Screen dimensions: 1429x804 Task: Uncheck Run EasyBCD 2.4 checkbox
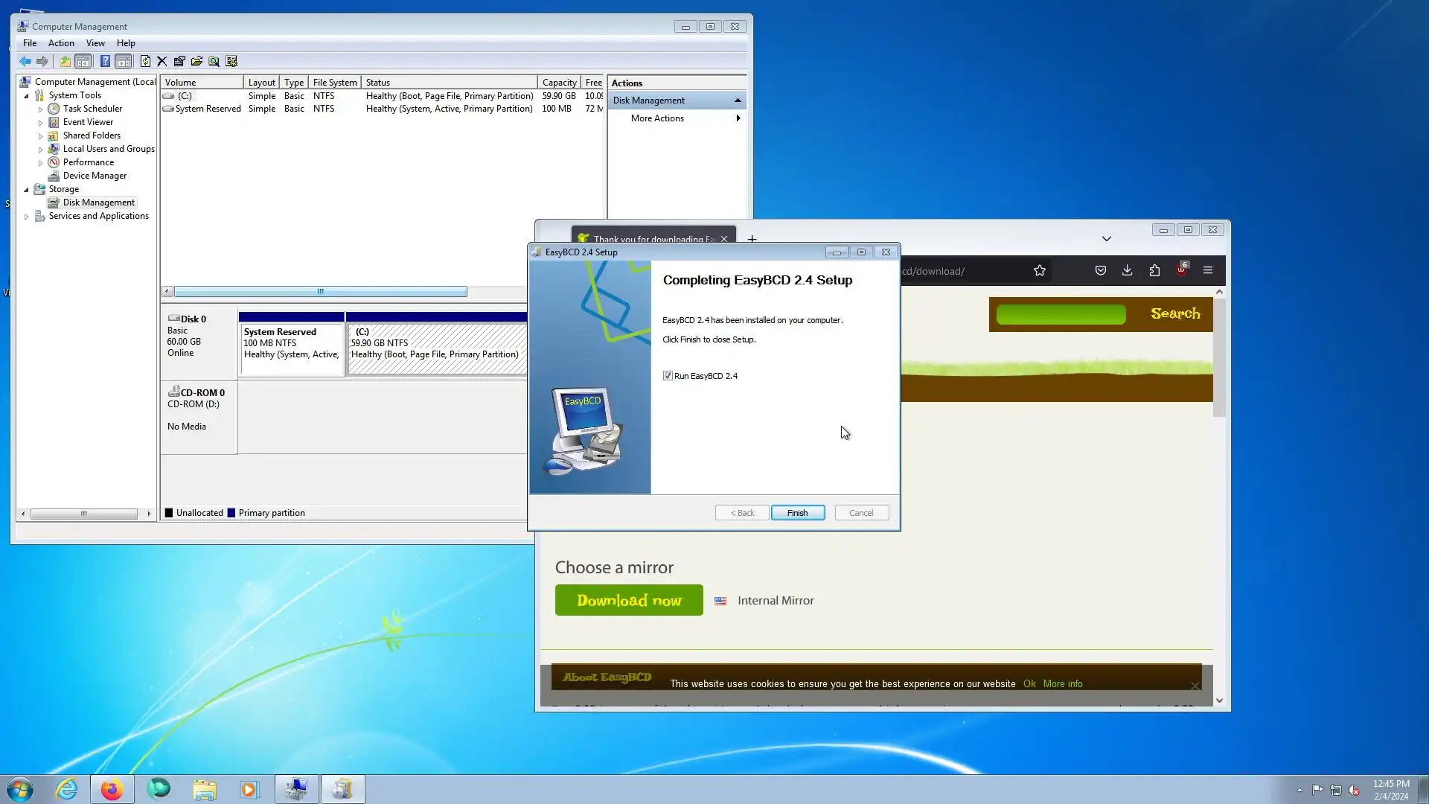[668, 376]
